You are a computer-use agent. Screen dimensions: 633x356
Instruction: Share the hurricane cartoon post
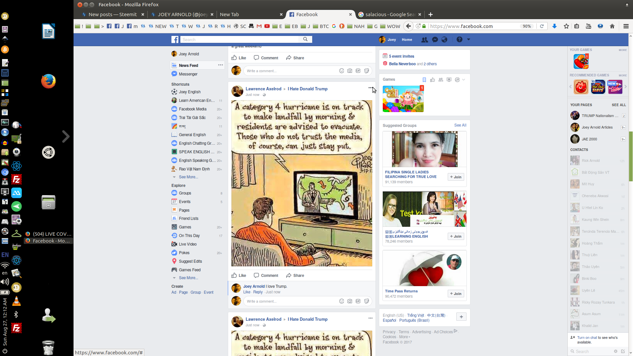click(x=295, y=276)
